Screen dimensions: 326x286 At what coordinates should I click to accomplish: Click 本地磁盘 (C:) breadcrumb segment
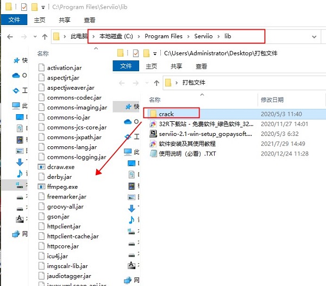tap(116, 36)
